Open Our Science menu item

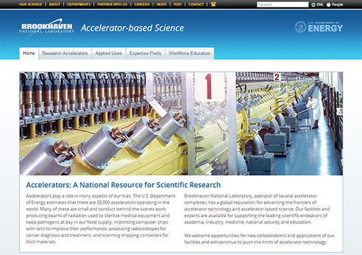pos(30,4)
